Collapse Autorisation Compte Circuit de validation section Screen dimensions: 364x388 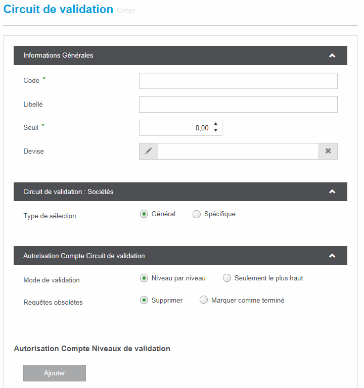332,256
